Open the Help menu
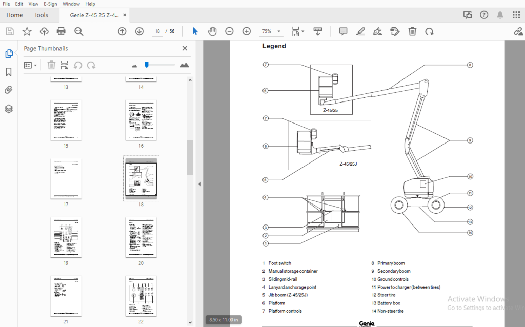Screen dimensions: 525x327 [x=90, y=4]
